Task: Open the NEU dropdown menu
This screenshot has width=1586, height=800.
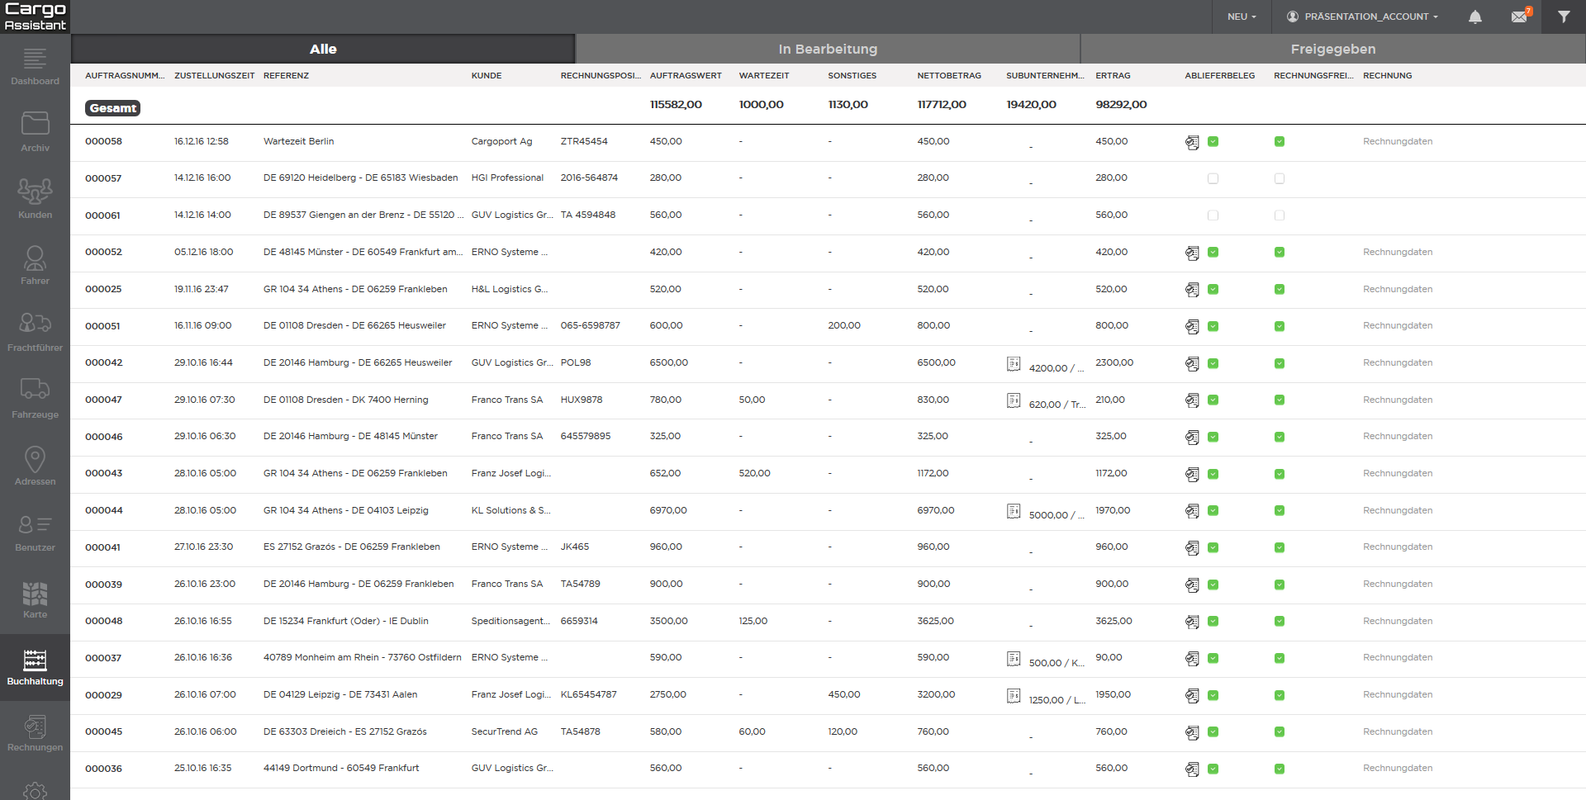Action: click(1241, 17)
